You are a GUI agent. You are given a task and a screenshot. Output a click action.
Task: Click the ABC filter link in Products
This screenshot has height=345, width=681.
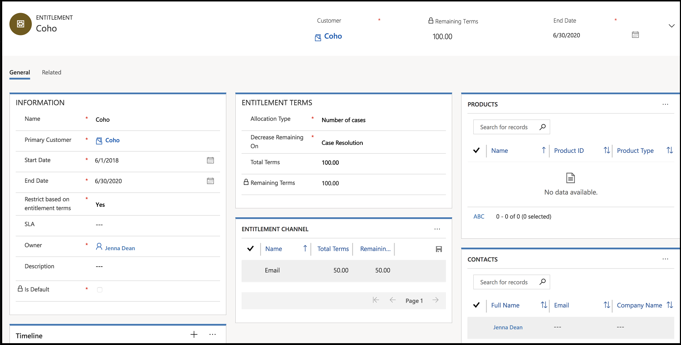479,217
